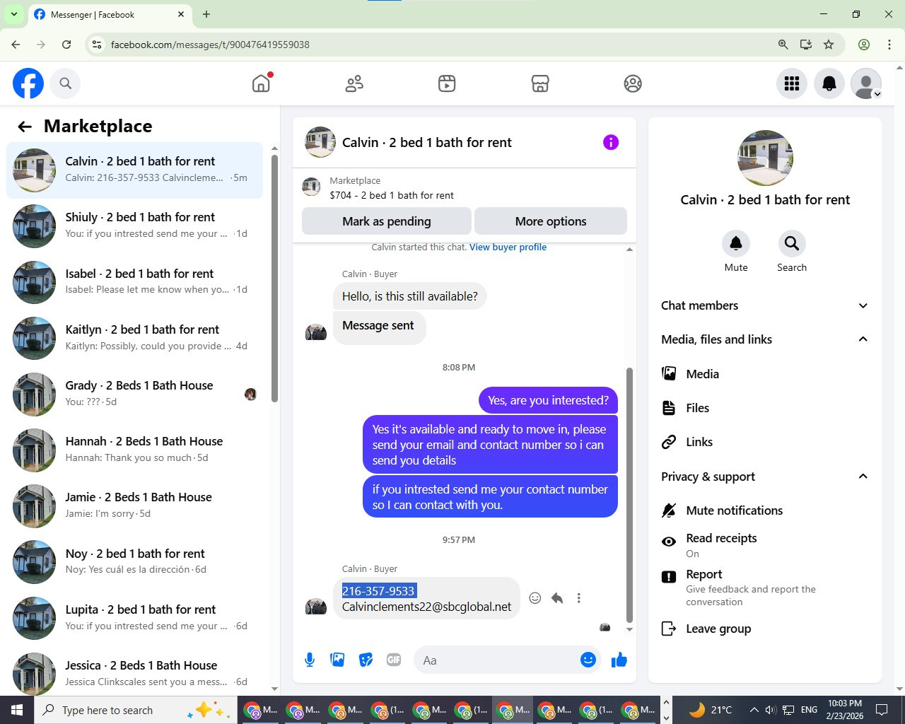
Task: Open Noy's 2 bed 1 bath chat
Action: coord(134,562)
